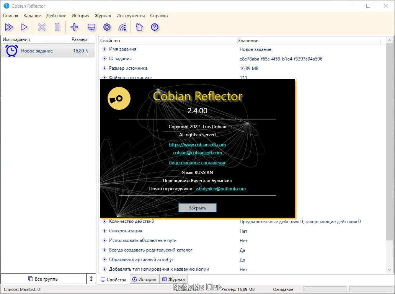Select the Новое задание task row
This screenshot has width=395, height=294.
pyautogui.click(x=48, y=51)
